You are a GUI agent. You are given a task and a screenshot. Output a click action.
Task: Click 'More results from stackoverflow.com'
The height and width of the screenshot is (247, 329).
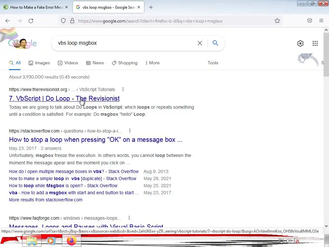46,200
